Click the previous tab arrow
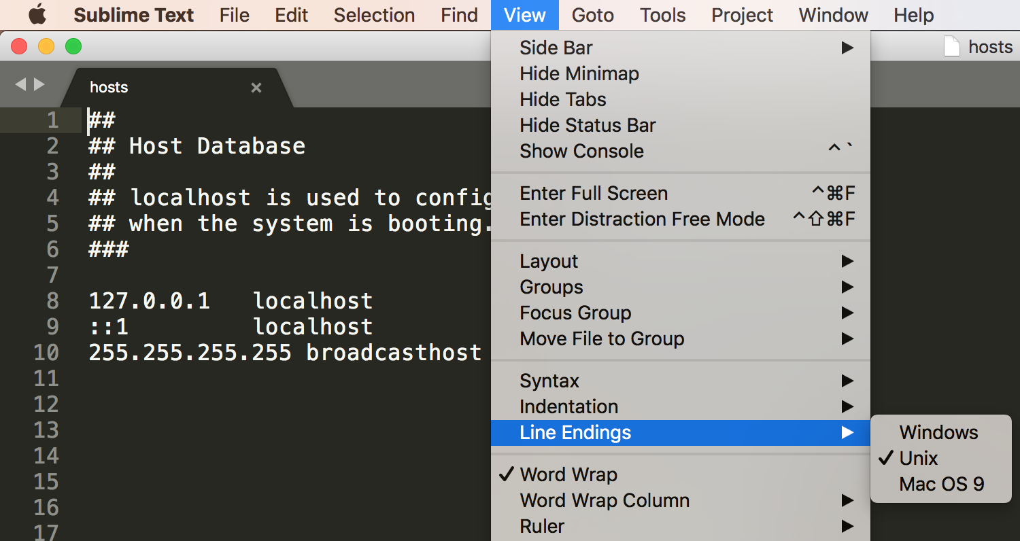 coord(20,84)
